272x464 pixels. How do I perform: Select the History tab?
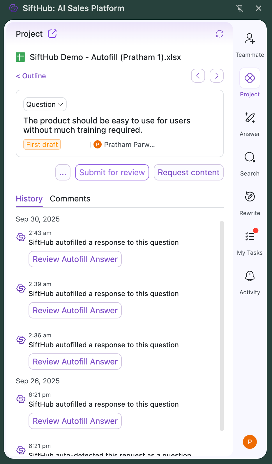click(x=29, y=199)
